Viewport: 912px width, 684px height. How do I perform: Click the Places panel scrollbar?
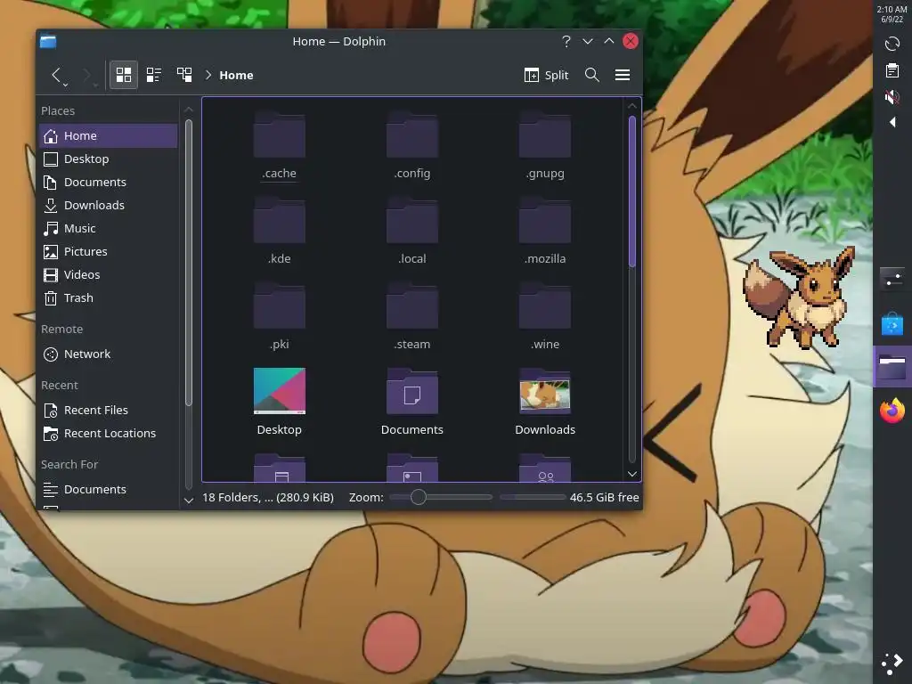click(189, 262)
